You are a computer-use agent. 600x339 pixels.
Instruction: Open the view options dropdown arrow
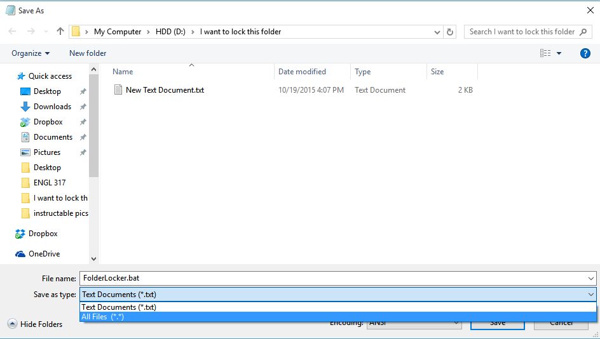pos(559,53)
